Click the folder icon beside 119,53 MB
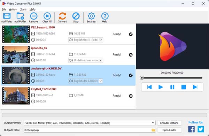Image resolution: width=209 pixels, height=136 pixels. 71,75
